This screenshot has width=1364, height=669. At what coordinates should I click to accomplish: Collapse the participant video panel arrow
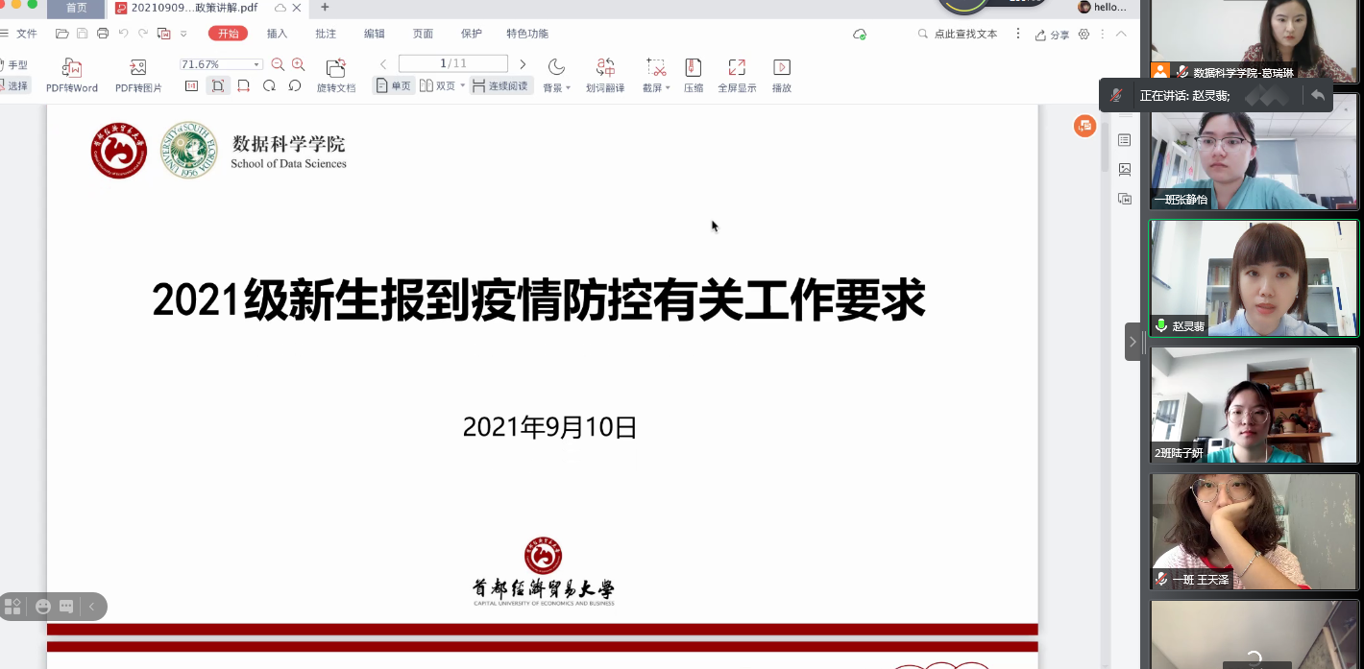click(x=1133, y=342)
